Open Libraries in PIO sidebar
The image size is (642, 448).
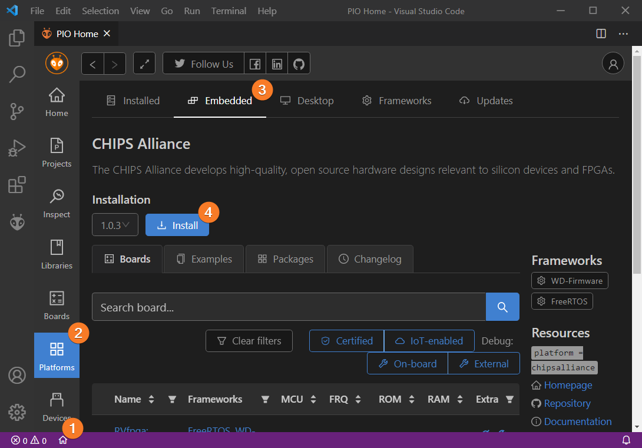[x=57, y=254]
